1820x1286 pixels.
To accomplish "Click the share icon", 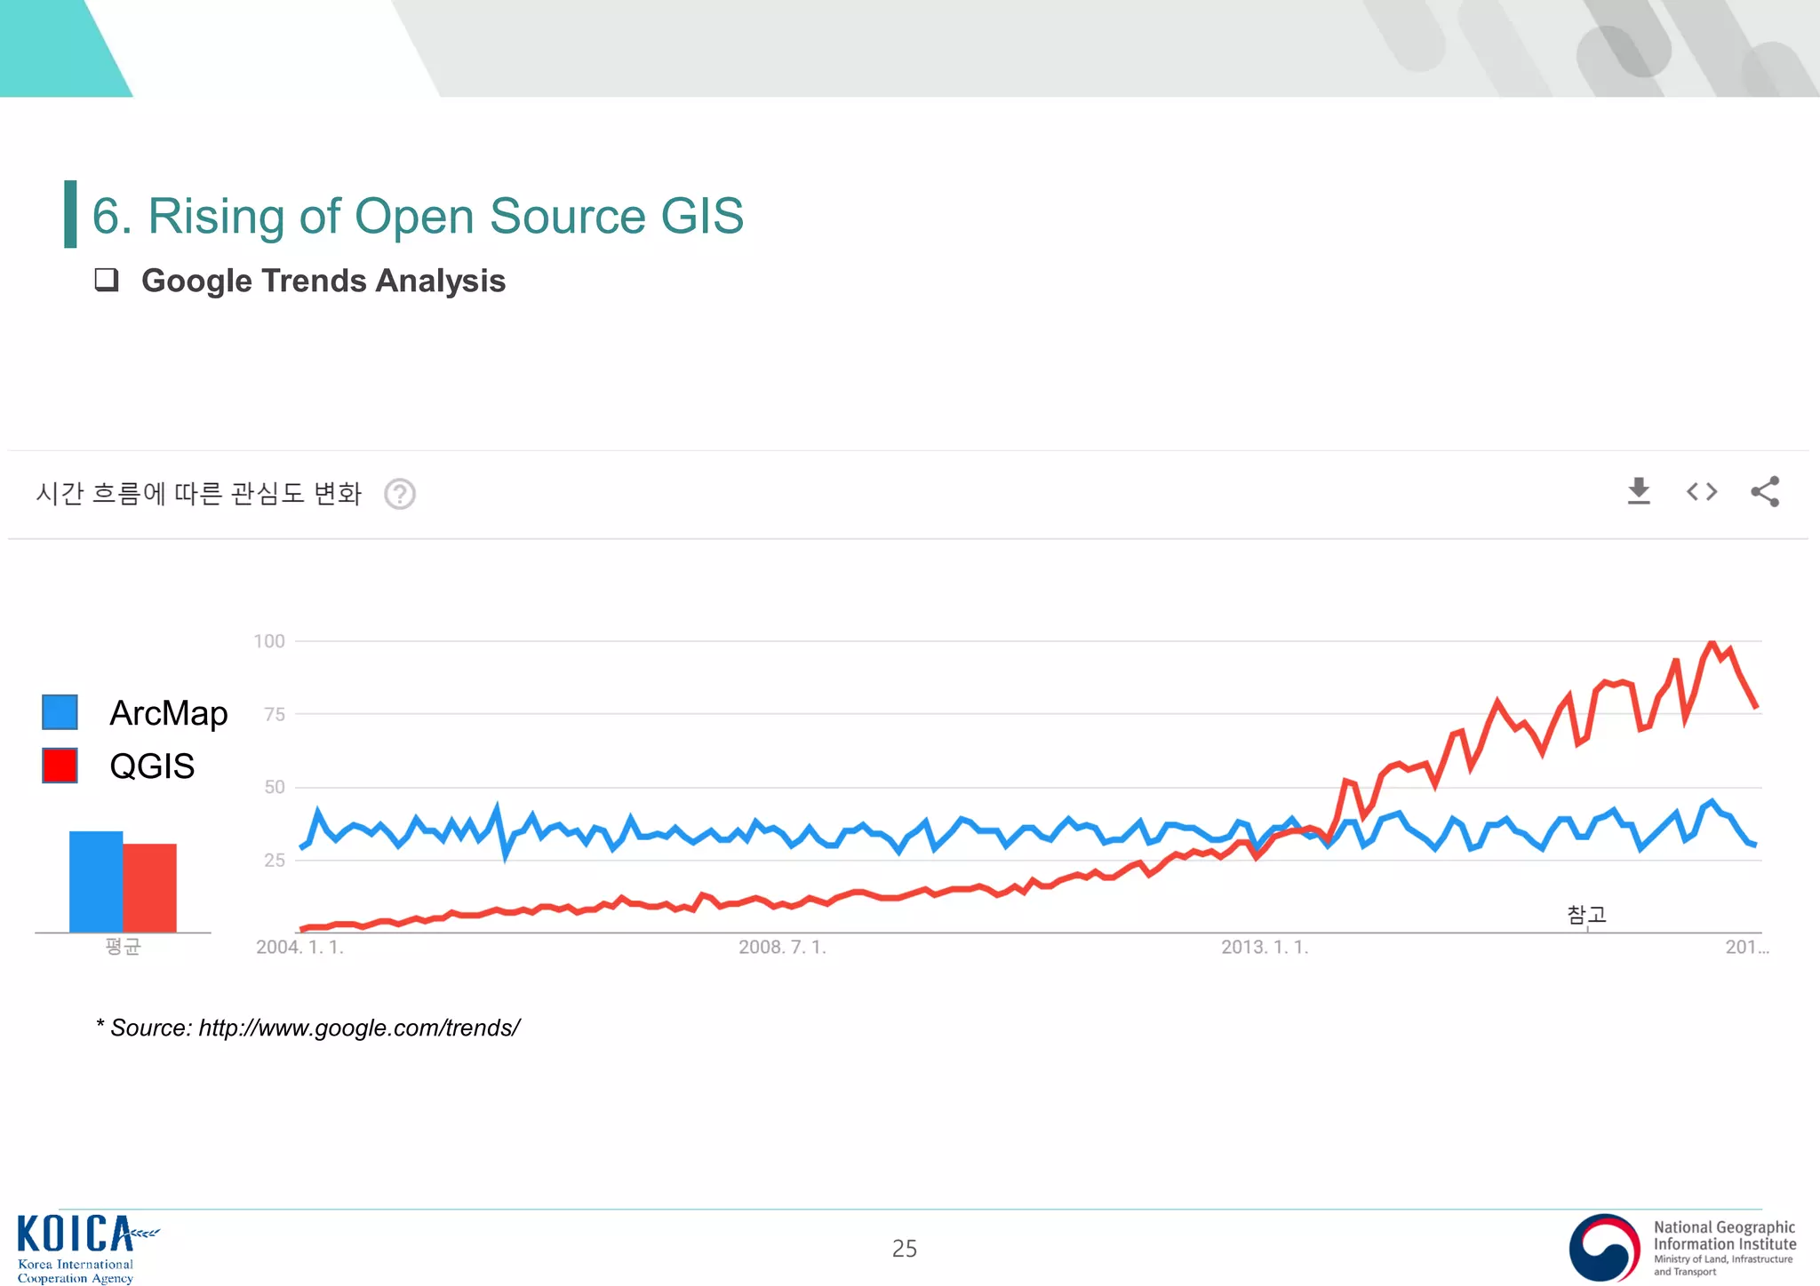I will click(1764, 491).
